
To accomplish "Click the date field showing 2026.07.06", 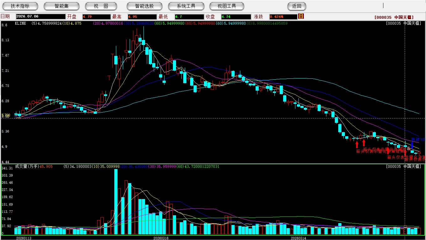I will (x=40, y=17).
